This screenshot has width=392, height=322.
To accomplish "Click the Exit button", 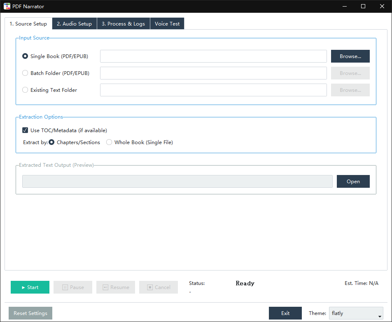I will [x=285, y=313].
